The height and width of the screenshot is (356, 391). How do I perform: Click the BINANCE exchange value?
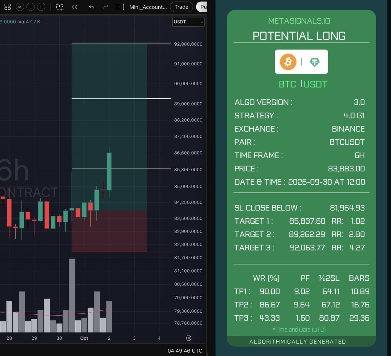[x=348, y=129]
